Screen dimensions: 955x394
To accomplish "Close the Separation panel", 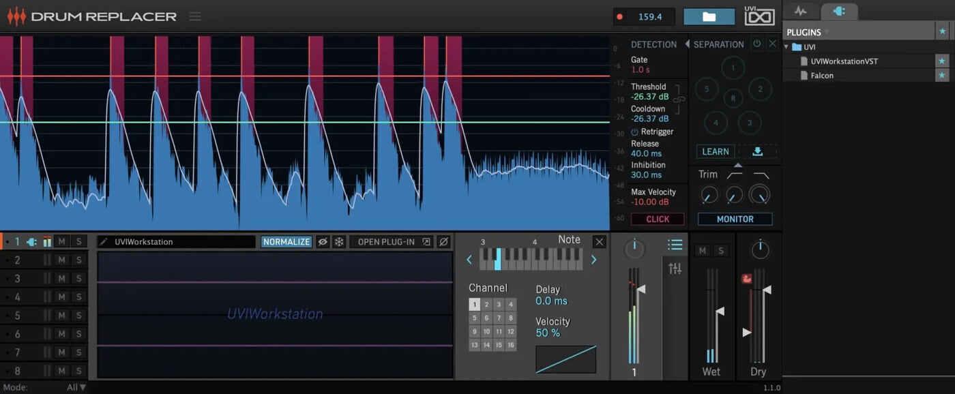I will pyautogui.click(x=772, y=44).
